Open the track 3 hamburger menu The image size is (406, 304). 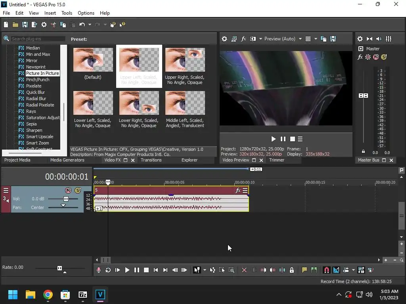[x=6, y=190]
